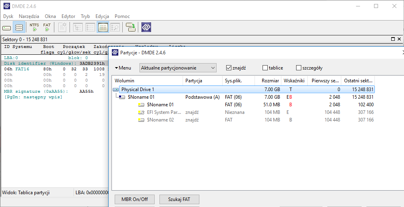Open the Okna menu
Image resolution: width=404 pixels, height=207 pixels.
50,16
